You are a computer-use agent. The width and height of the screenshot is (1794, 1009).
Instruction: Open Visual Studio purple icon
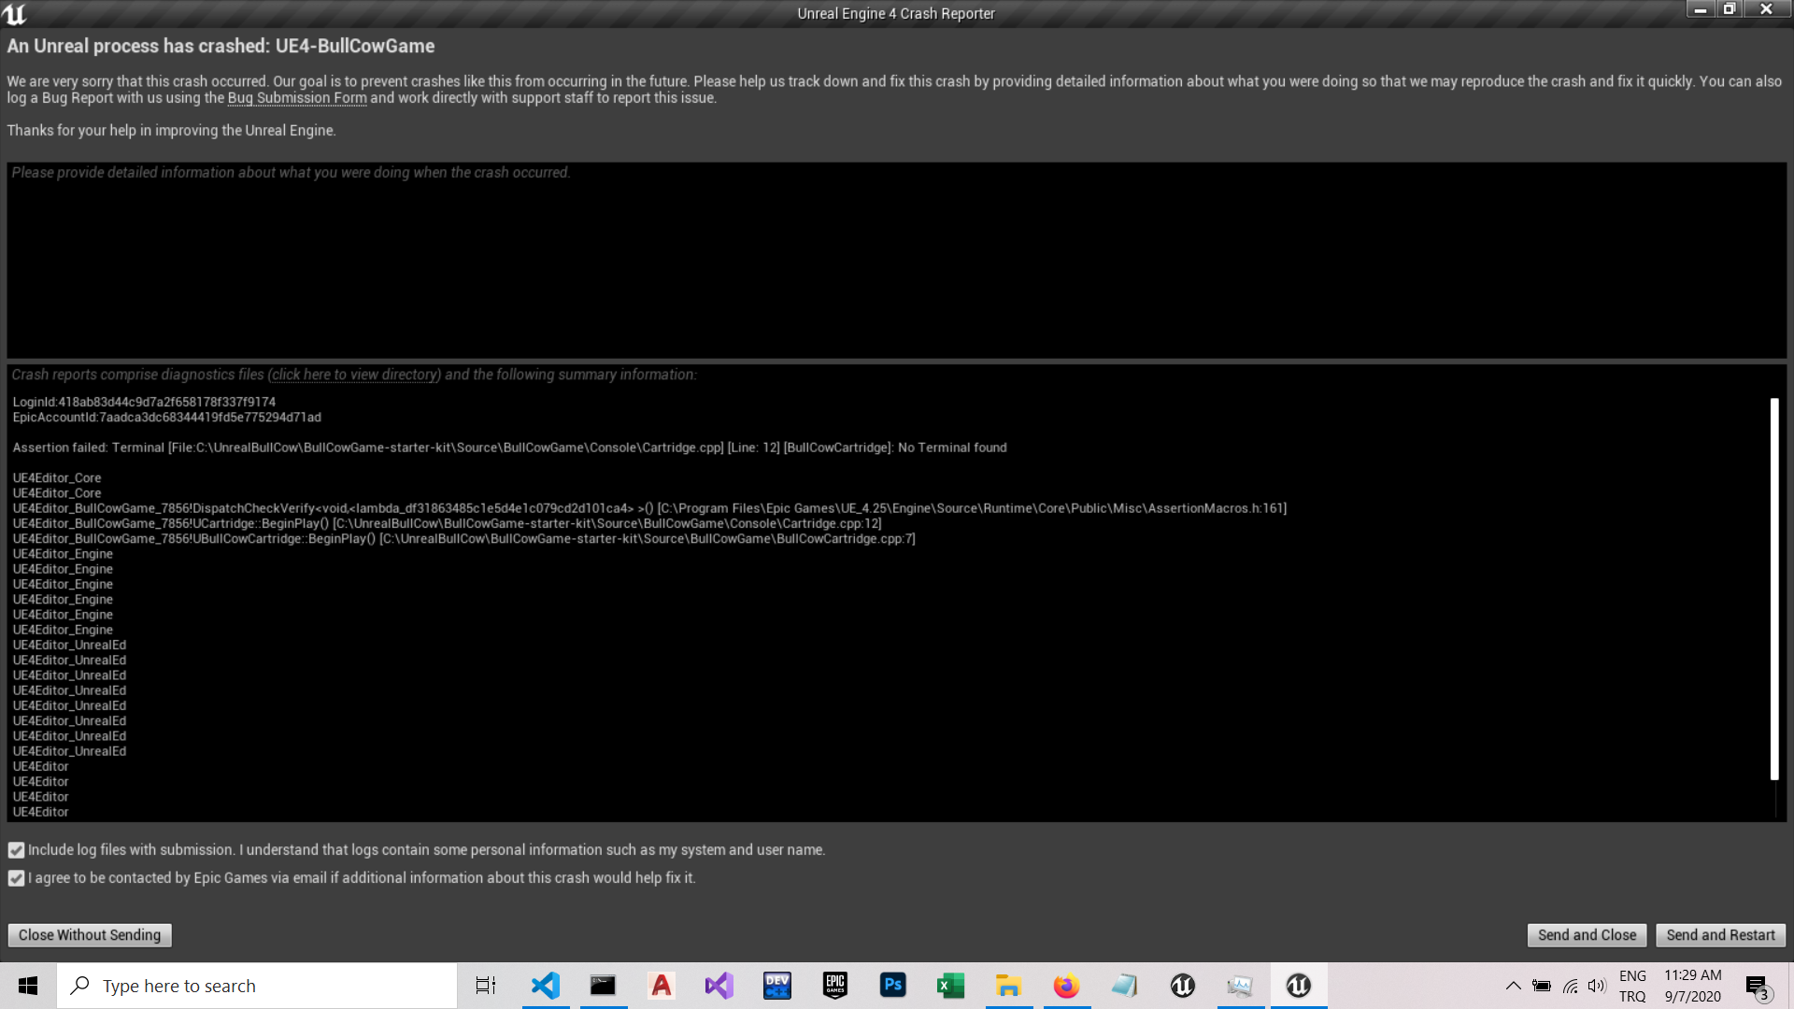pyautogui.click(x=719, y=986)
